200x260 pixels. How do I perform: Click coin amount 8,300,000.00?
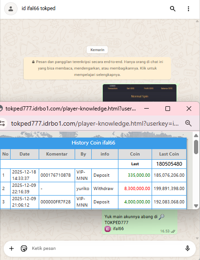click(x=137, y=189)
